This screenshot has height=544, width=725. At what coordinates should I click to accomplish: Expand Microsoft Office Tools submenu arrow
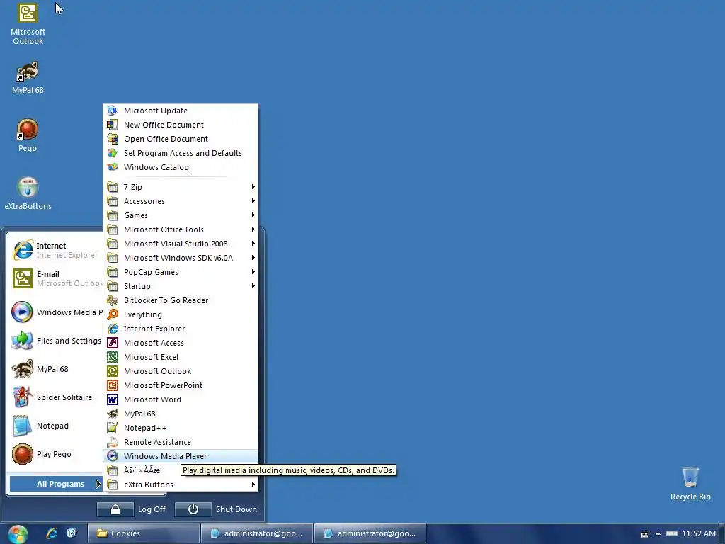[253, 229]
